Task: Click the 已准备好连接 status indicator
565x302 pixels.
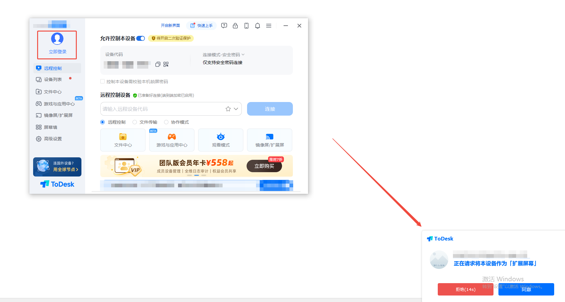Action: [x=163, y=96]
